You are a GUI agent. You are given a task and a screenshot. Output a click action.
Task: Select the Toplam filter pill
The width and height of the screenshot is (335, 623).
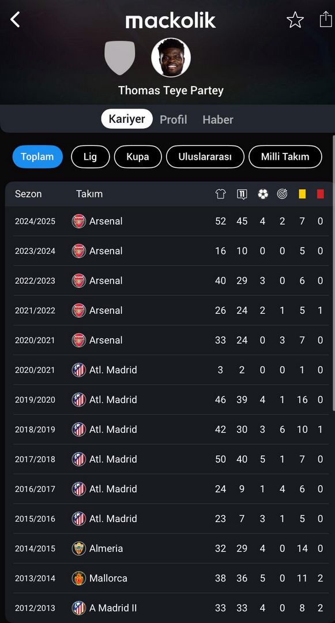37,156
